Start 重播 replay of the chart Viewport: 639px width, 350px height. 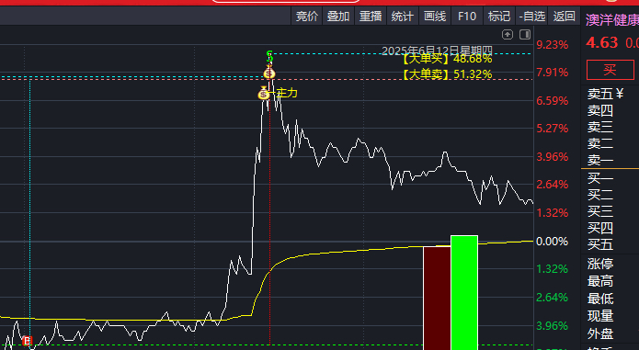371,17
